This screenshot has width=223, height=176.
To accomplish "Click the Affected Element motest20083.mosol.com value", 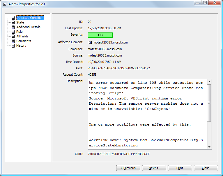I will click(x=111, y=43).
